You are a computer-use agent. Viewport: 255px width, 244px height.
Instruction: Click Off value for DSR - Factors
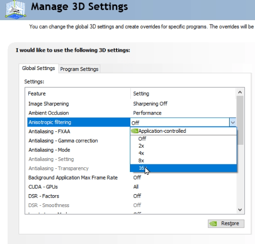pyautogui.click(x=137, y=196)
